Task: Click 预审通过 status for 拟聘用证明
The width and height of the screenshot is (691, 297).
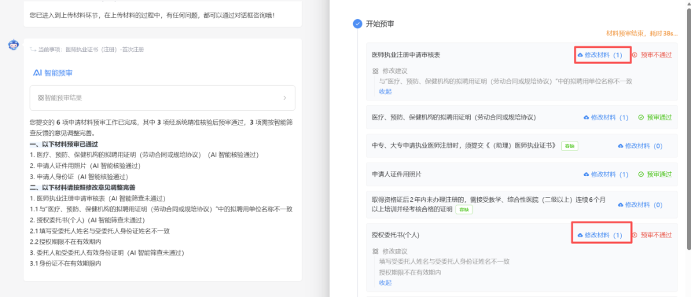Action: click(x=659, y=118)
